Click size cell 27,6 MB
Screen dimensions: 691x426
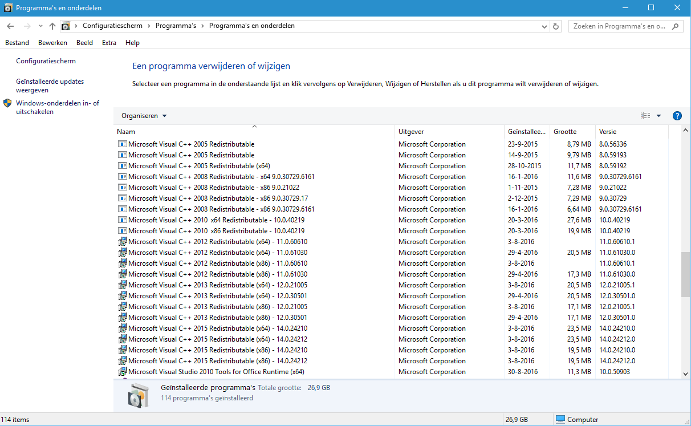579,220
